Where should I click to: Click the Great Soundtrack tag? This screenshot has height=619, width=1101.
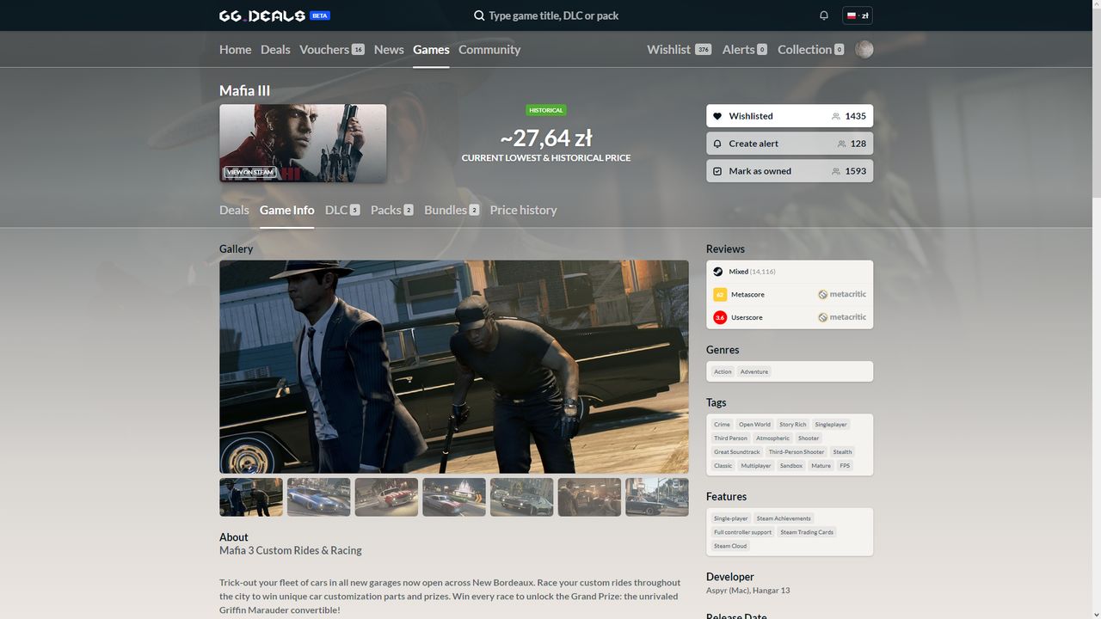[737, 452]
